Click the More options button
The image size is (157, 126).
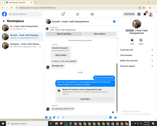[x=100, y=34]
